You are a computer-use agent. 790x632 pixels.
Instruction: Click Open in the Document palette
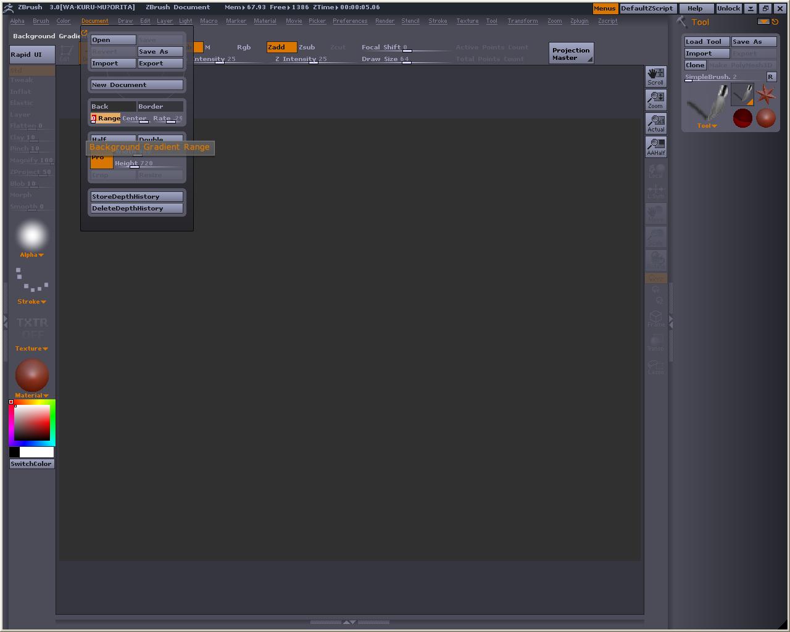point(114,40)
